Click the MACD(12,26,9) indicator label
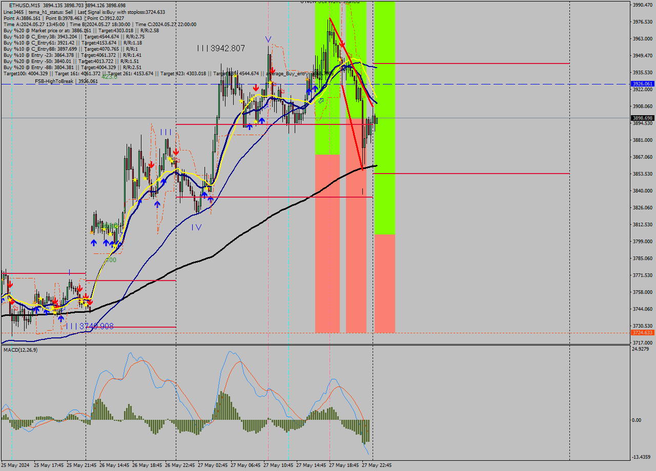 (20, 350)
